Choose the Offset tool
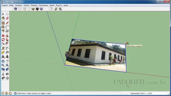This screenshot has width=171, height=96. click(x=7, y=44)
